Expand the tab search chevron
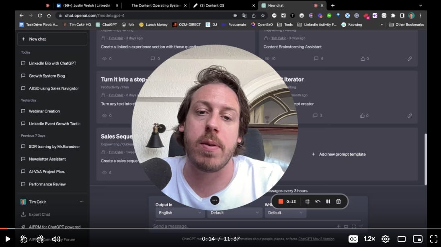This screenshot has height=247, width=441. (420, 5)
